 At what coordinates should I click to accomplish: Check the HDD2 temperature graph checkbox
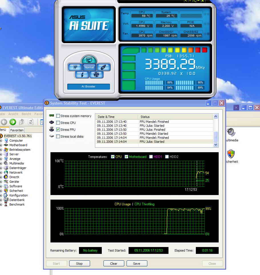[x=167, y=156]
